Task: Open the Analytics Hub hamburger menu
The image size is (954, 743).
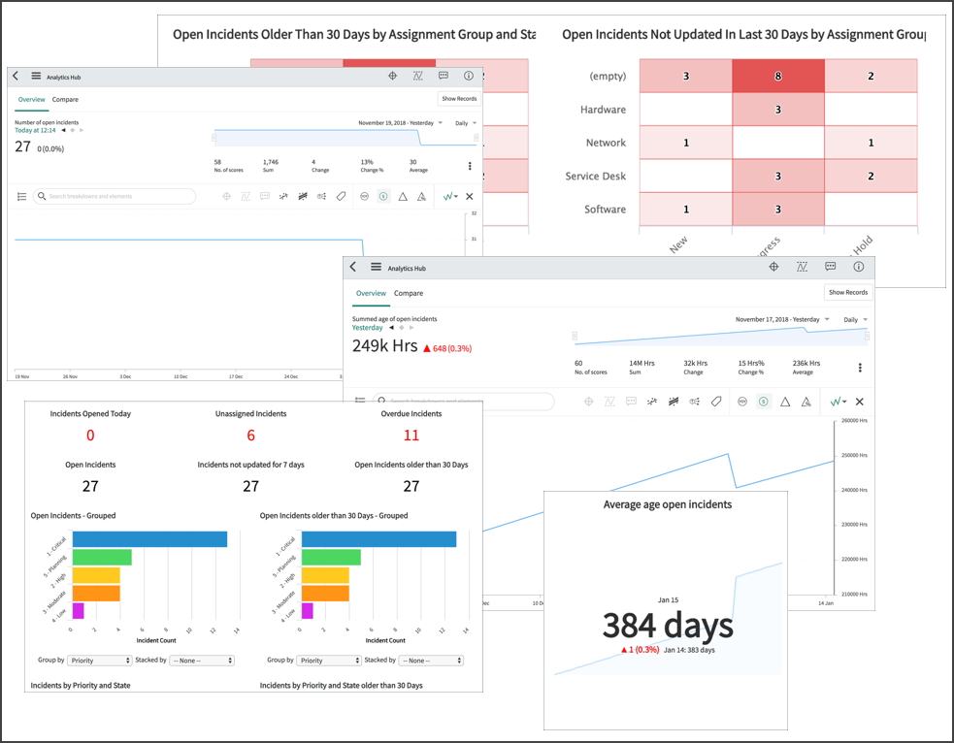Action: coord(376,268)
